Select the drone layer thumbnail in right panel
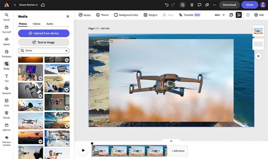Viewport: 268px width, 159px height. pyautogui.click(x=258, y=31)
